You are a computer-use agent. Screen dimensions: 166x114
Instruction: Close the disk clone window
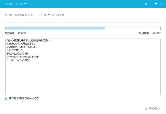coord(162,4)
